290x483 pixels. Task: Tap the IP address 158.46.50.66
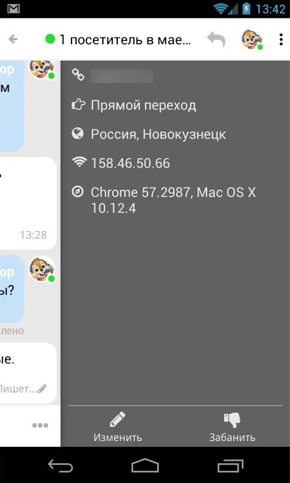130,163
